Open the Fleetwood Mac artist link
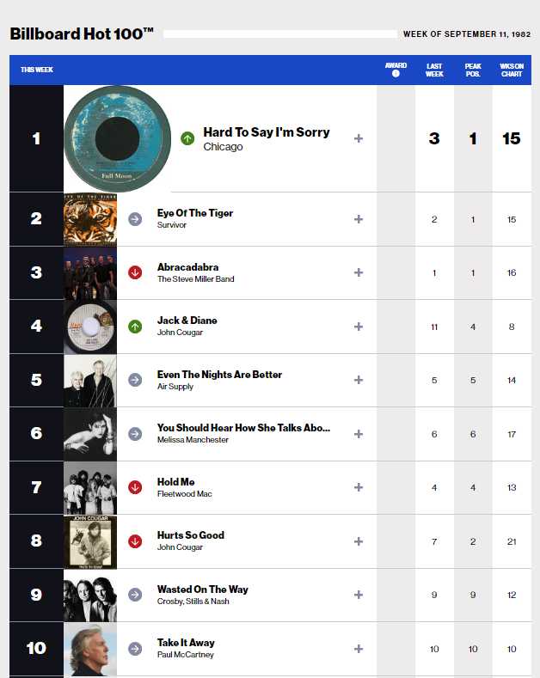Screen dimensions: 540x678 (185, 494)
